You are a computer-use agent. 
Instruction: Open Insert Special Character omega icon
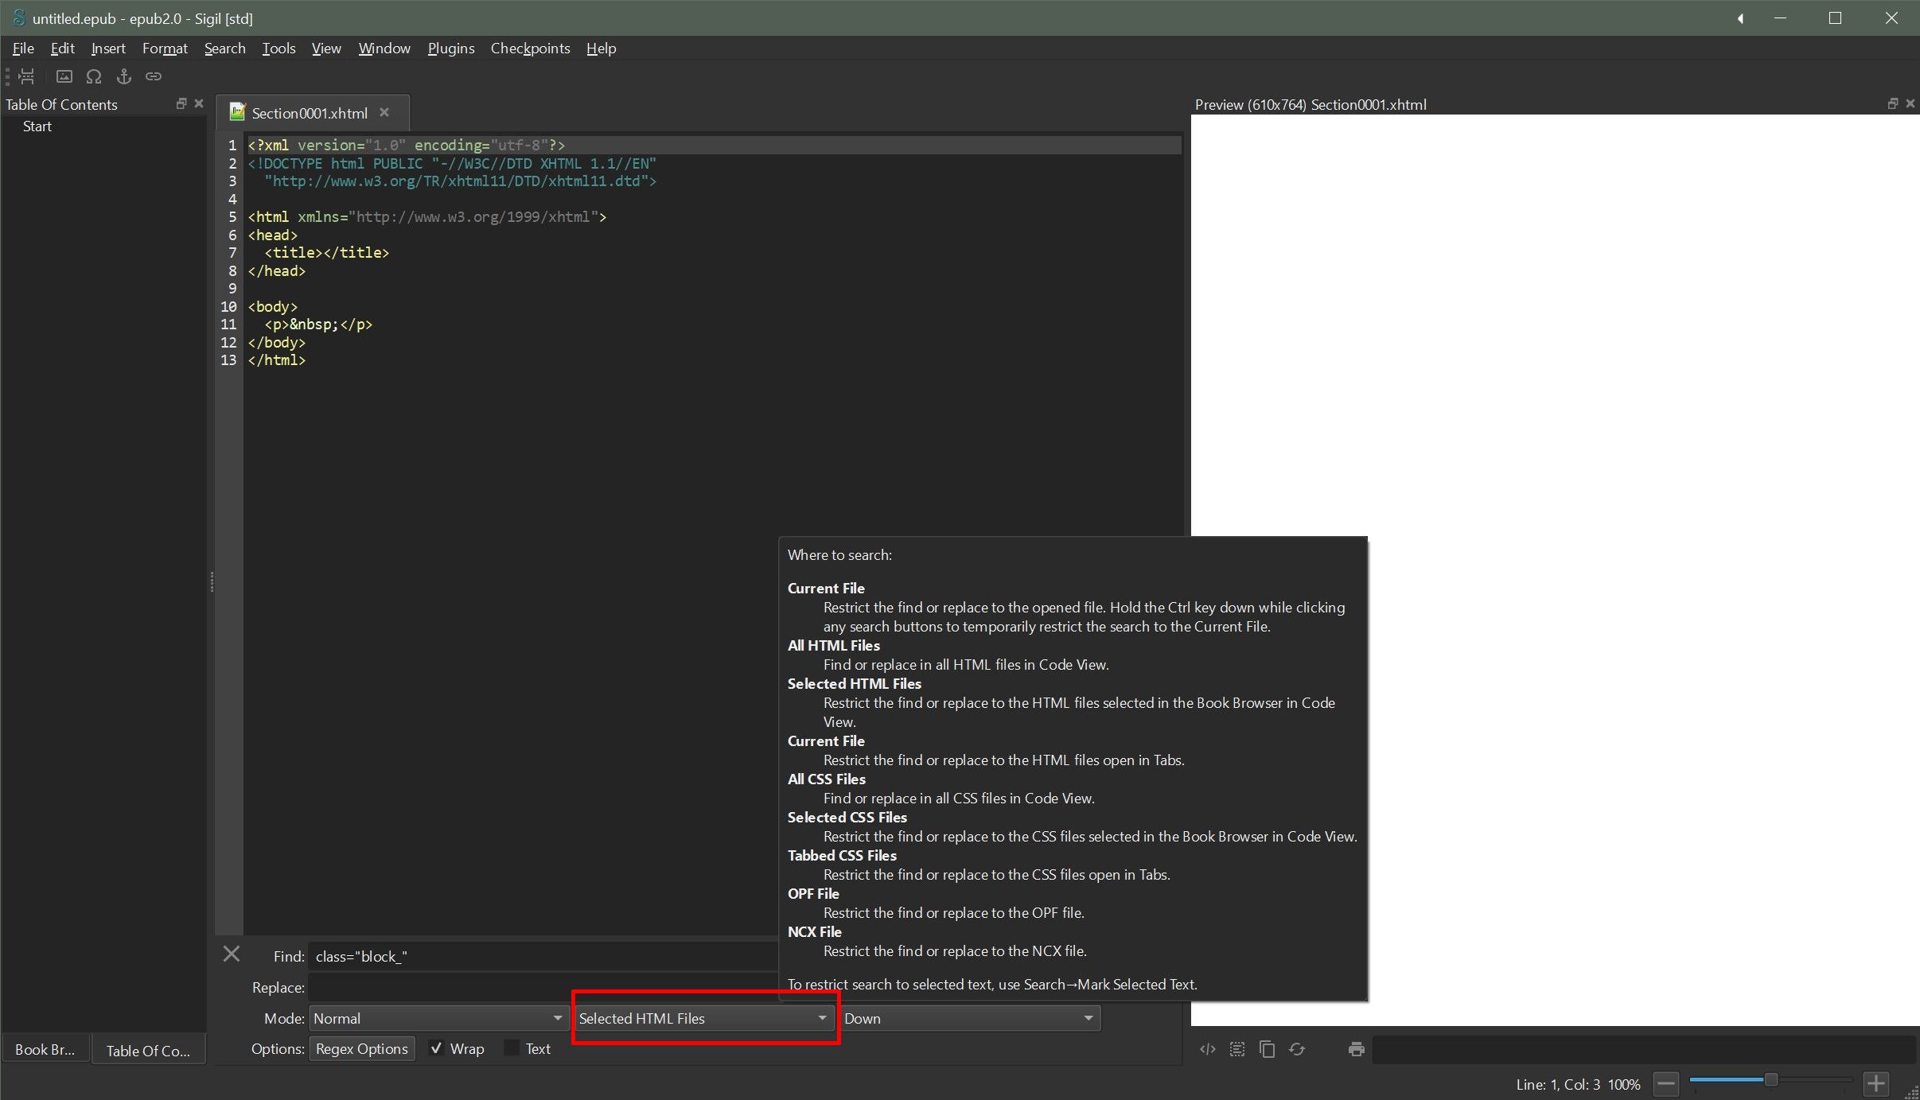pos(94,76)
